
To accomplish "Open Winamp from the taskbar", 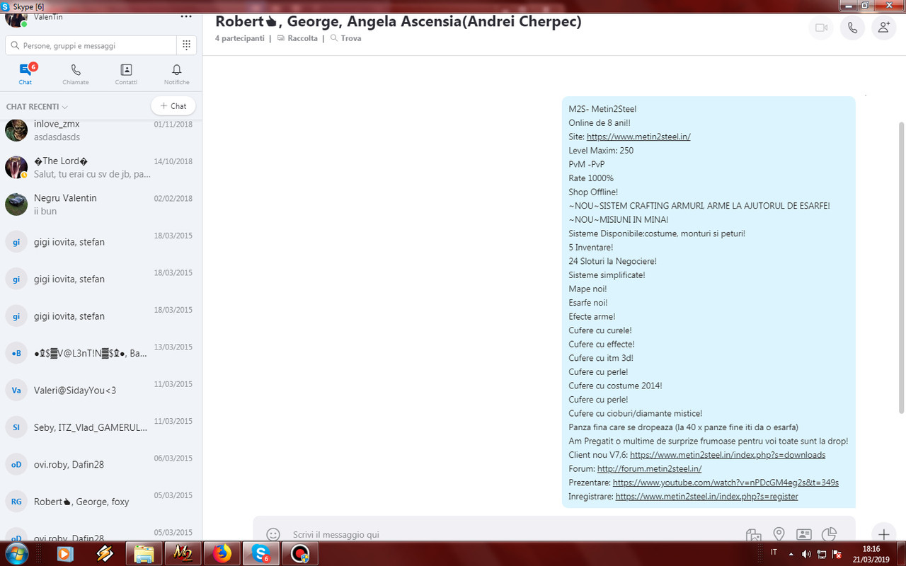I will pyautogui.click(x=105, y=553).
